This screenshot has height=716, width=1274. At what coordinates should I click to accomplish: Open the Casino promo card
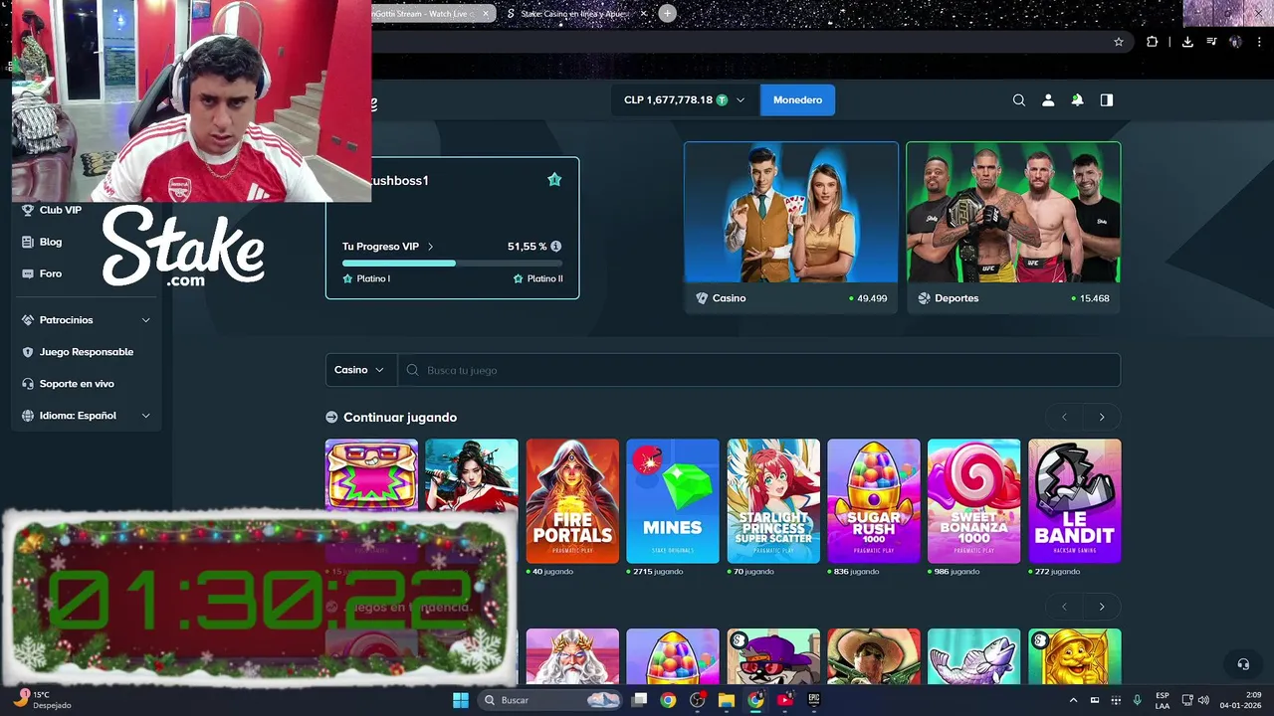(x=791, y=228)
